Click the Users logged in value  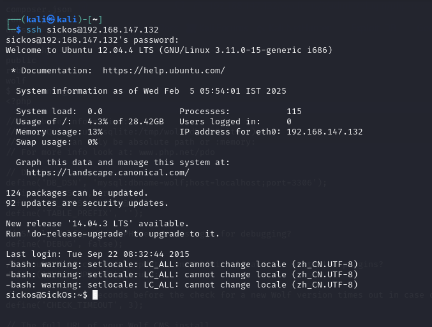point(289,121)
